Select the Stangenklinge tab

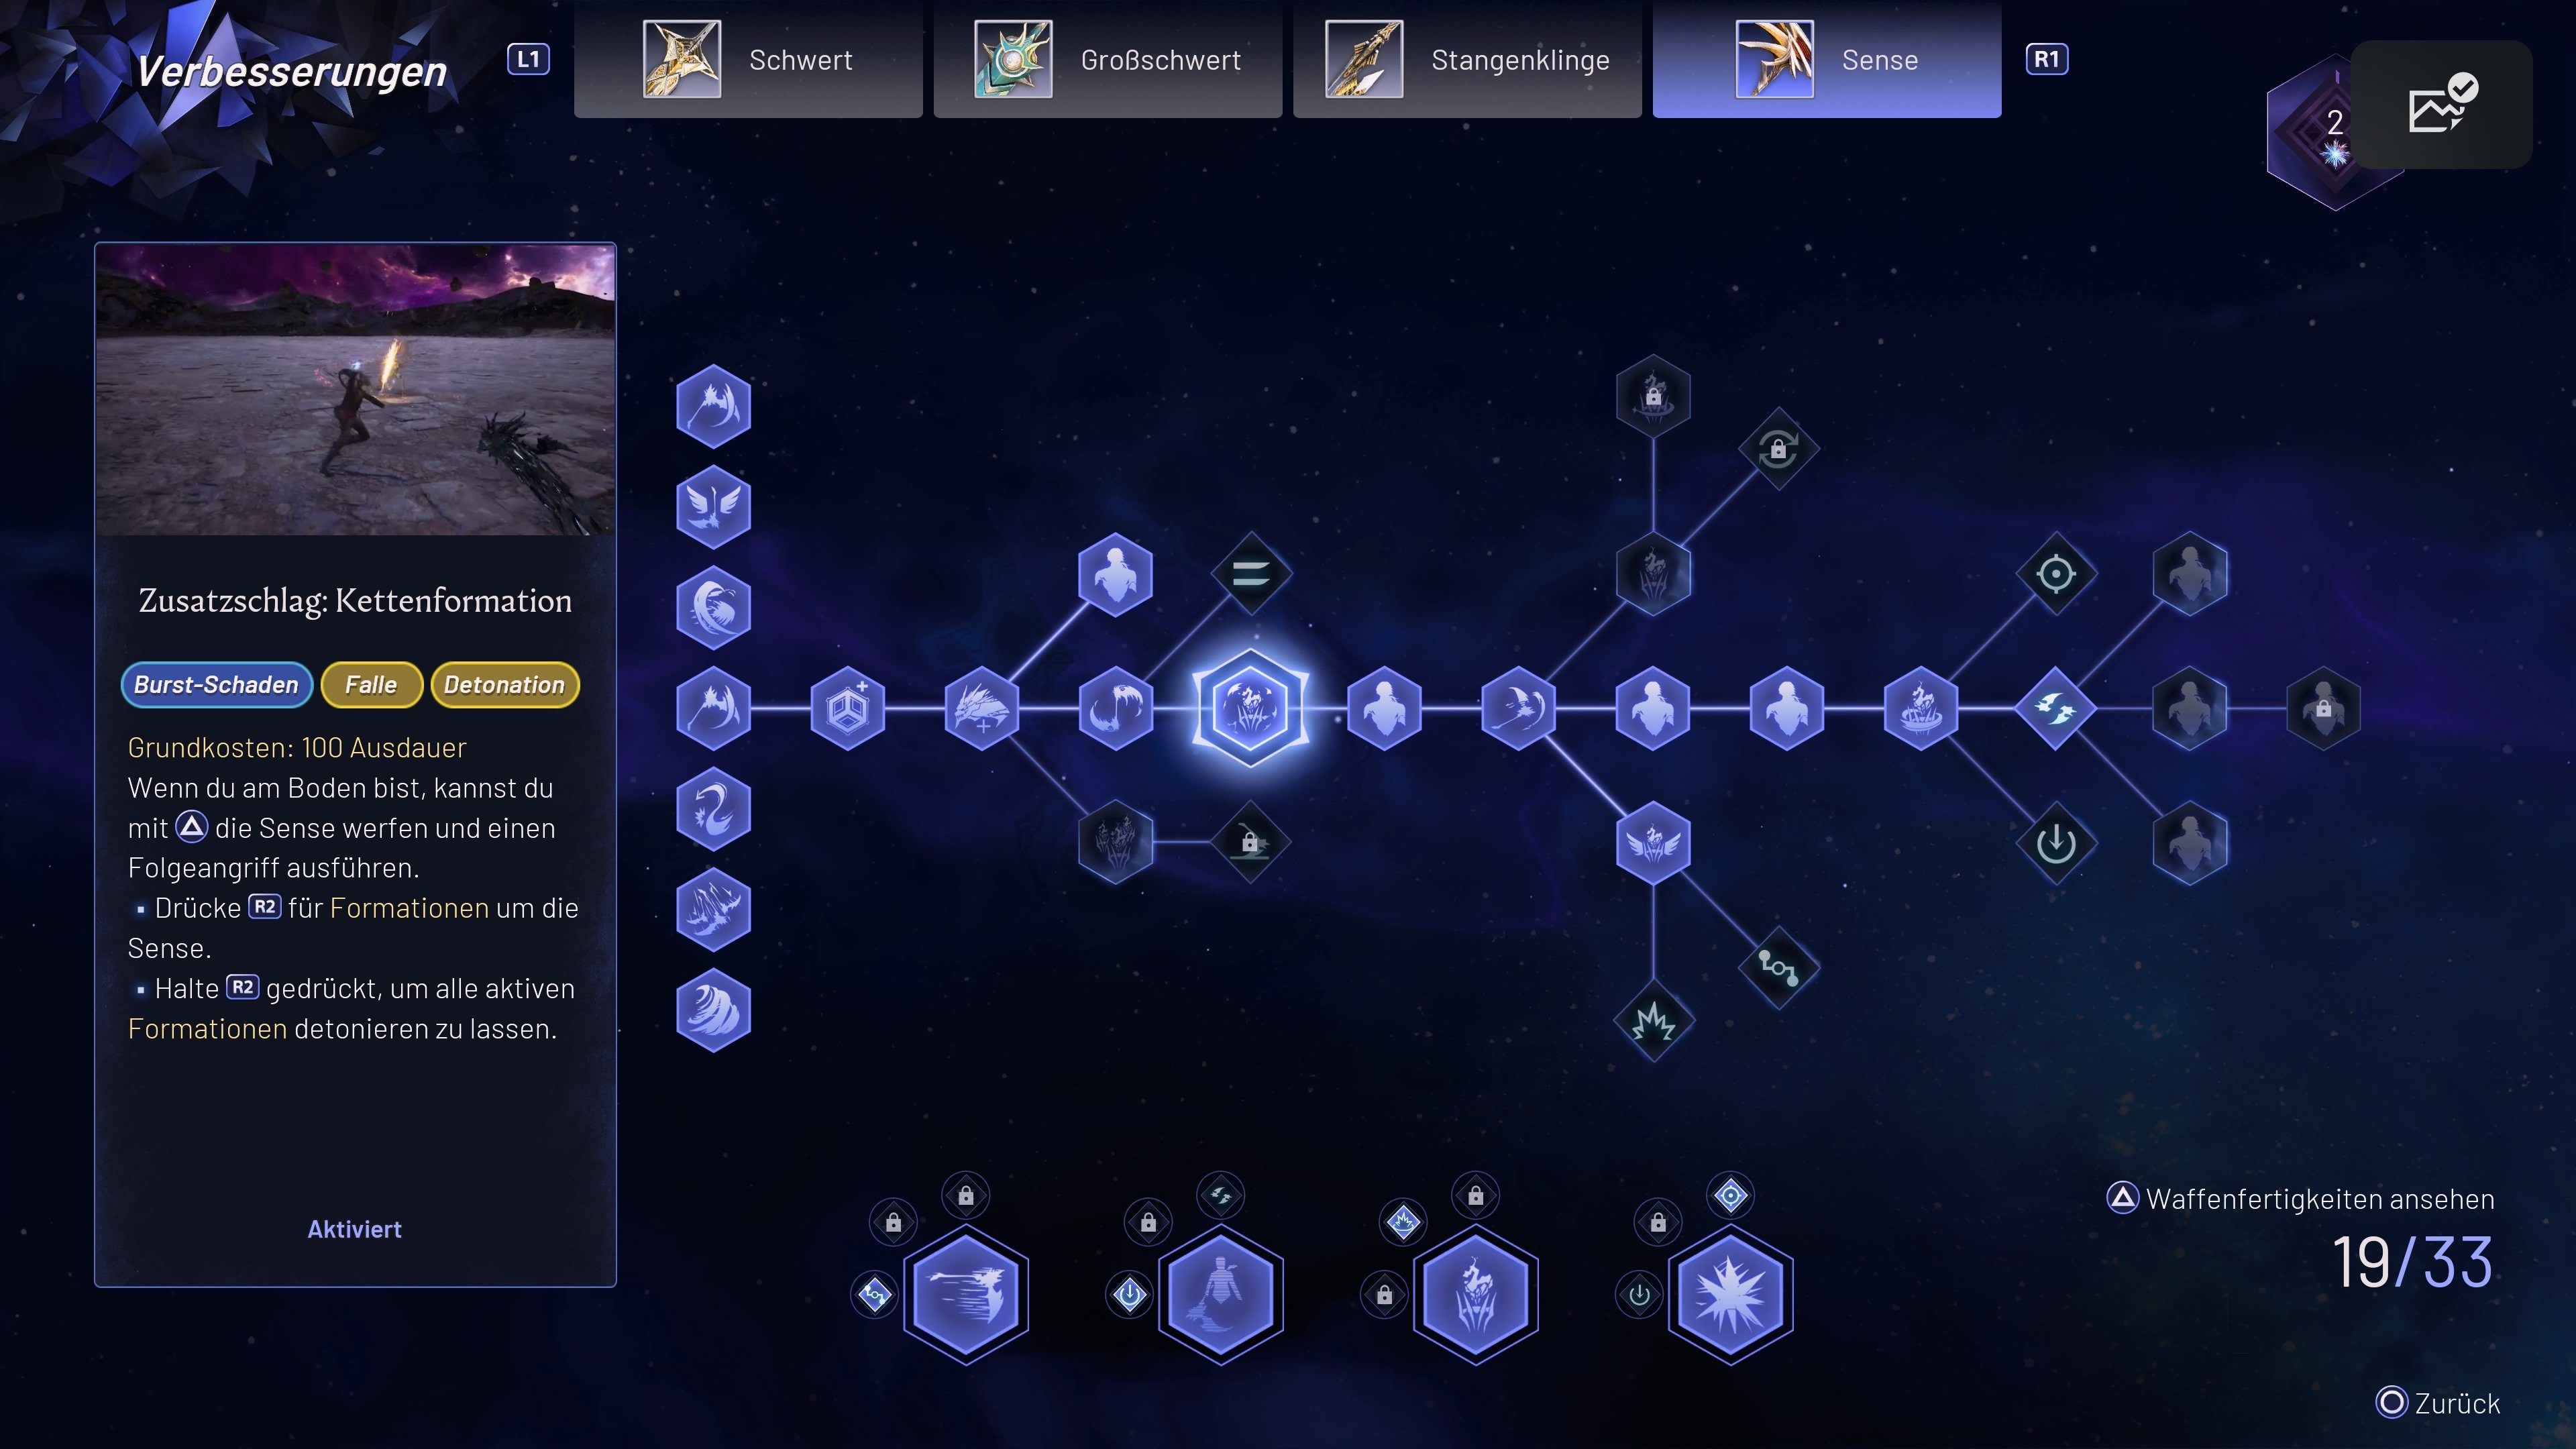(1467, 60)
